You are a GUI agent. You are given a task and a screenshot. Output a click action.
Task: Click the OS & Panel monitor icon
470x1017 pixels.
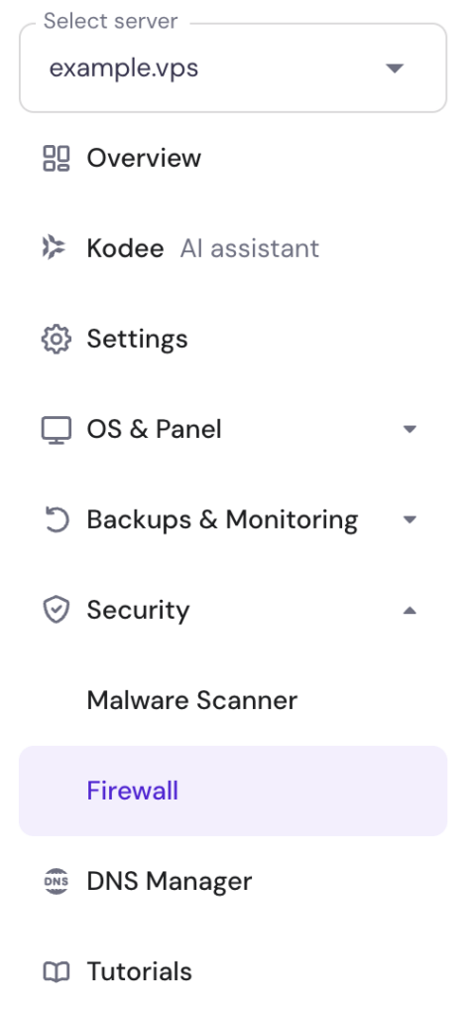57,430
